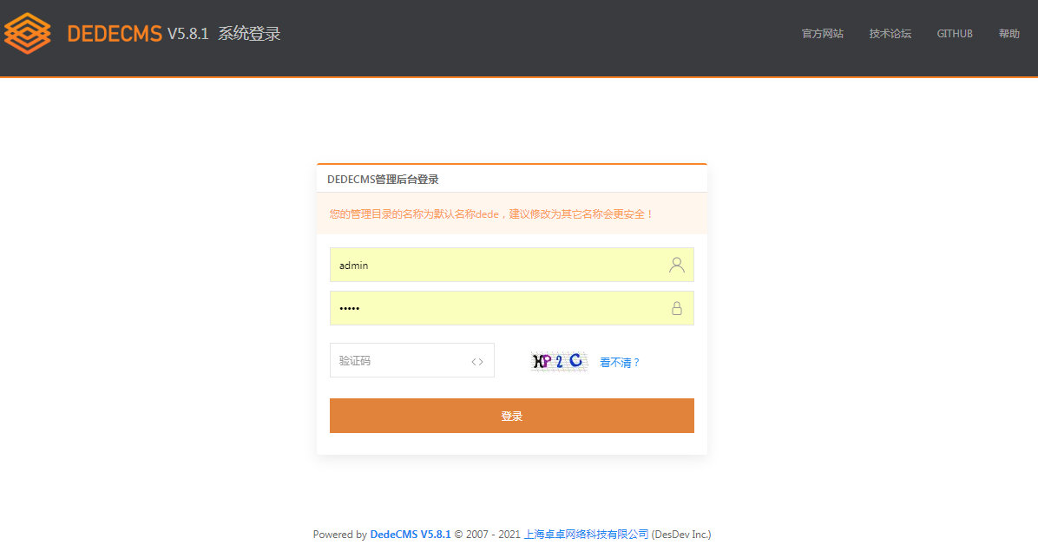Open the 官方网站 header link
Image resolution: width=1038 pixels, height=558 pixels.
(822, 34)
